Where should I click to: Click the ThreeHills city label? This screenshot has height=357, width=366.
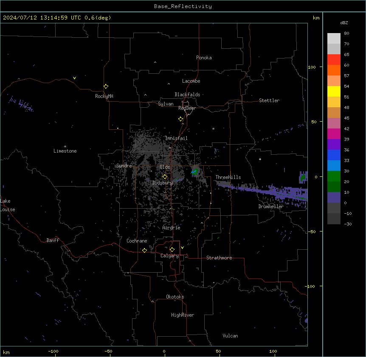pos(228,177)
